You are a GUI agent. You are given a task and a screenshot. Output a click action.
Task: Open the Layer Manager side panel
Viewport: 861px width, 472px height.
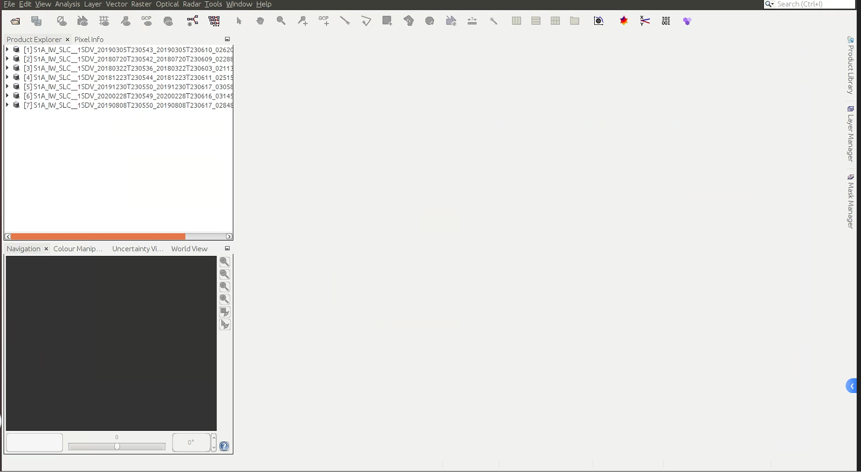click(850, 134)
